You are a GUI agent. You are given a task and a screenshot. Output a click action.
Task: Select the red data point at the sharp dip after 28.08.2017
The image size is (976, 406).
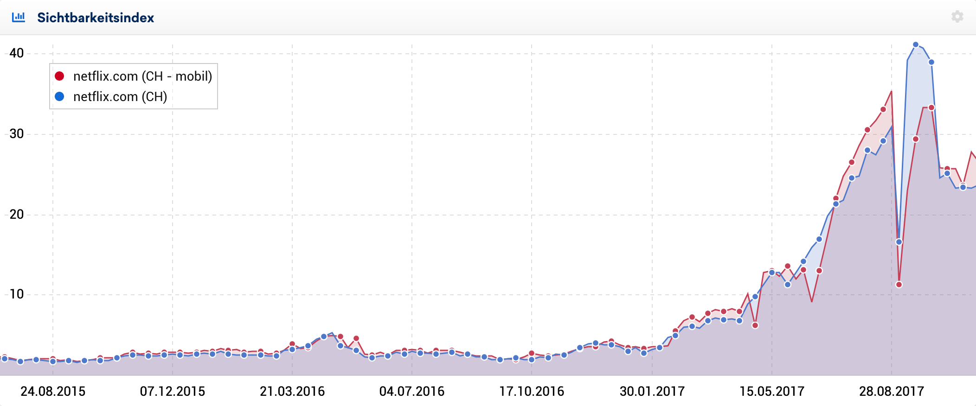point(899,285)
